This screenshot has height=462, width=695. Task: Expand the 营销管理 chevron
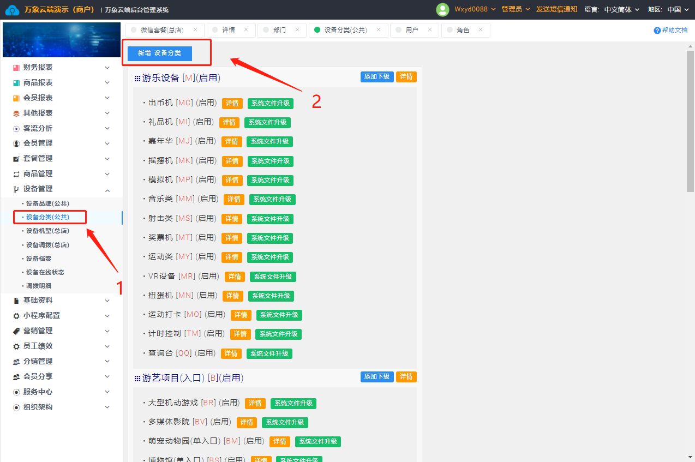[107, 331]
